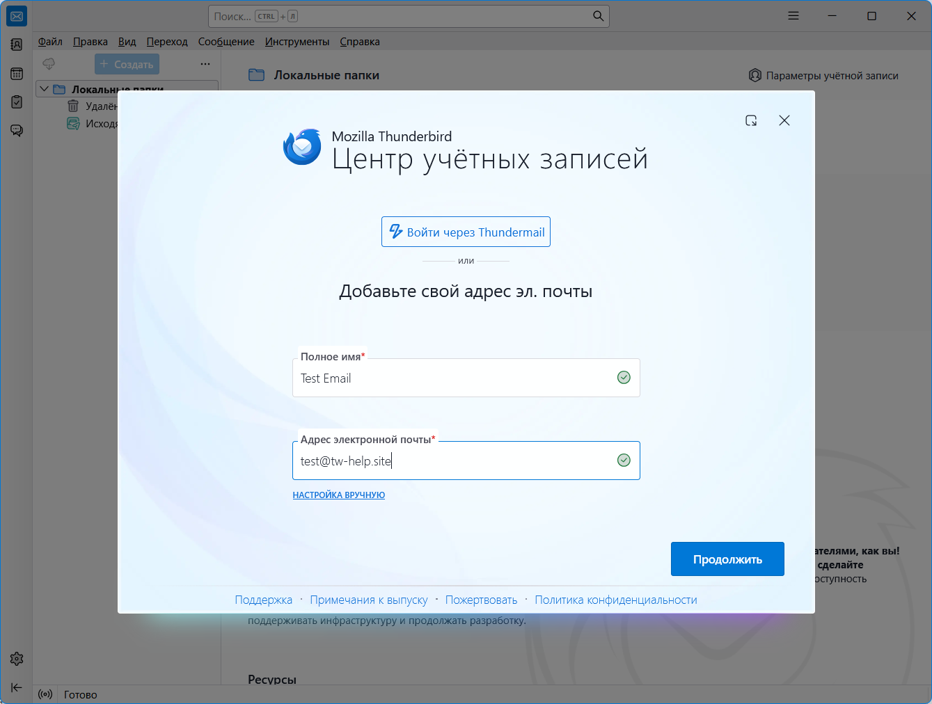Click the search magnifier icon
This screenshot has height=704, width=932.
[598, 16]
